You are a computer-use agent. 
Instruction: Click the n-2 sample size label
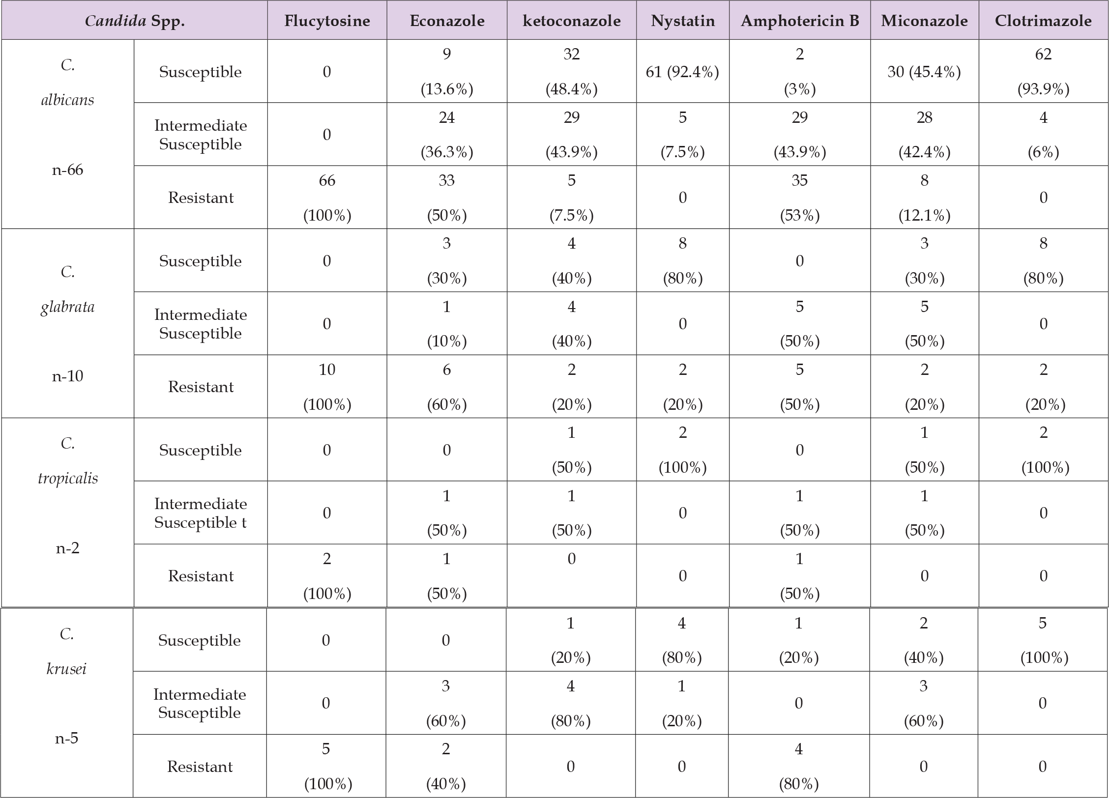[68, 548]
